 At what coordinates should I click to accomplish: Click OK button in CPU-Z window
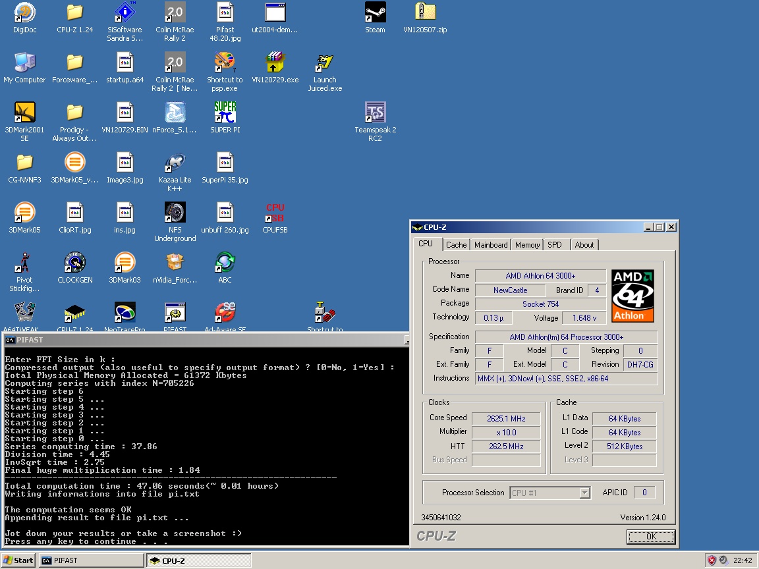coord(650,536)
